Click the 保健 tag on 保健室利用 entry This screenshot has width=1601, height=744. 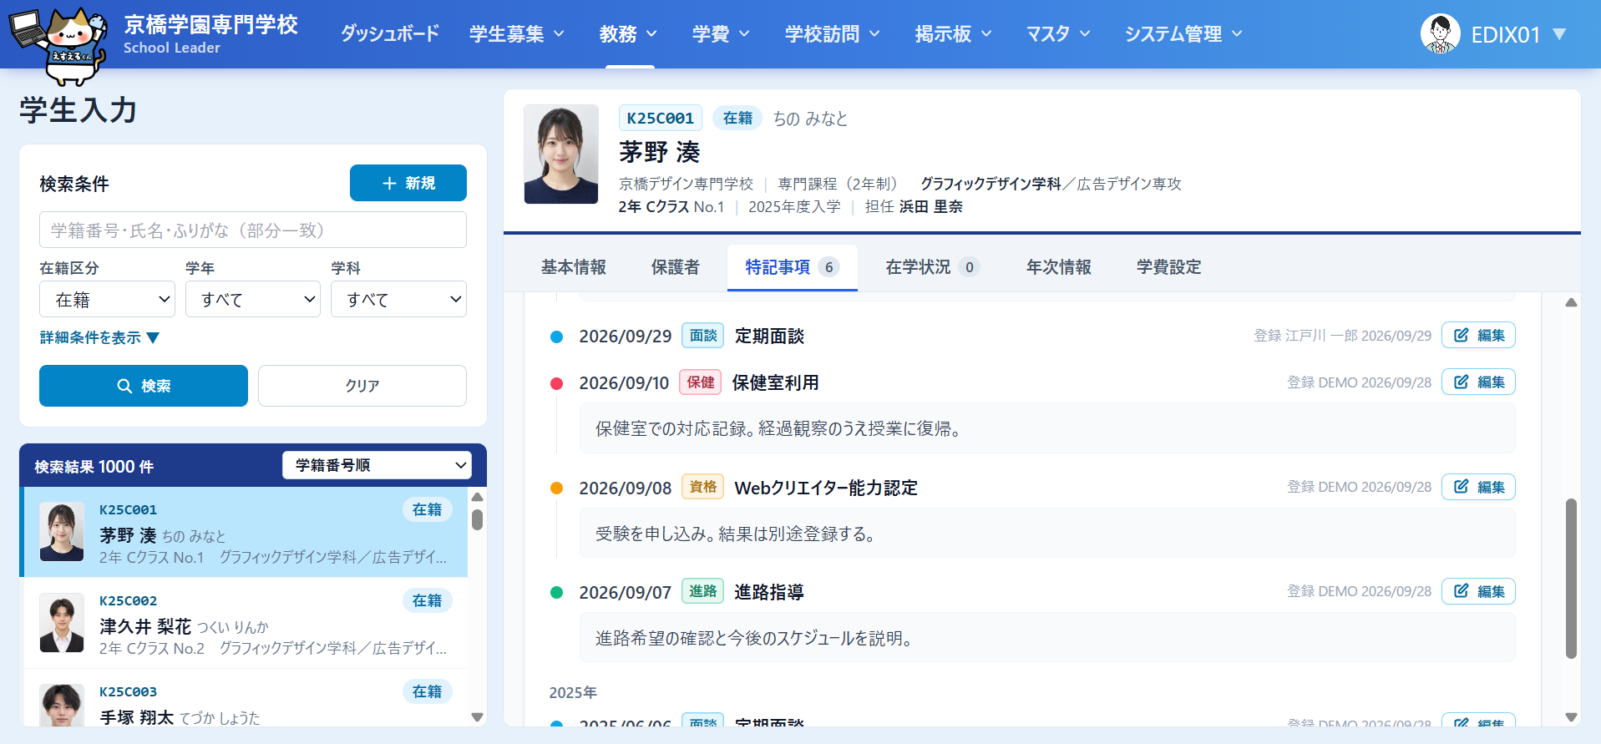point(701,382)
